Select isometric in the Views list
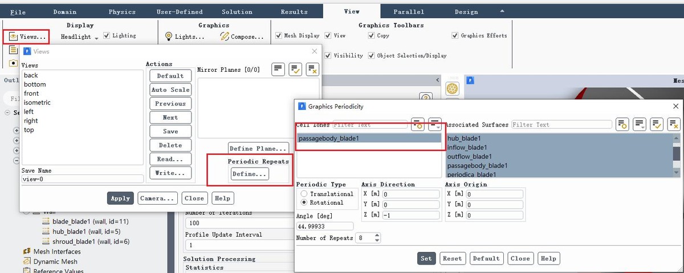The height and width of the screenshot is (273, 684). [x=37, y=103]
